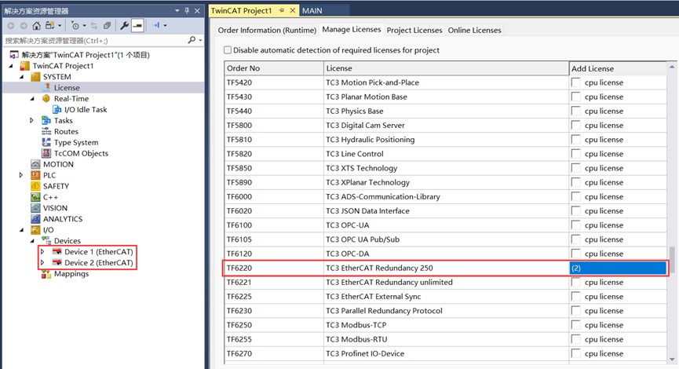Select the Real-Time node icon

(46, 98)
